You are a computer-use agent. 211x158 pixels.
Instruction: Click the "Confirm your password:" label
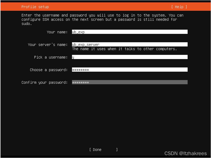(45, 82)
